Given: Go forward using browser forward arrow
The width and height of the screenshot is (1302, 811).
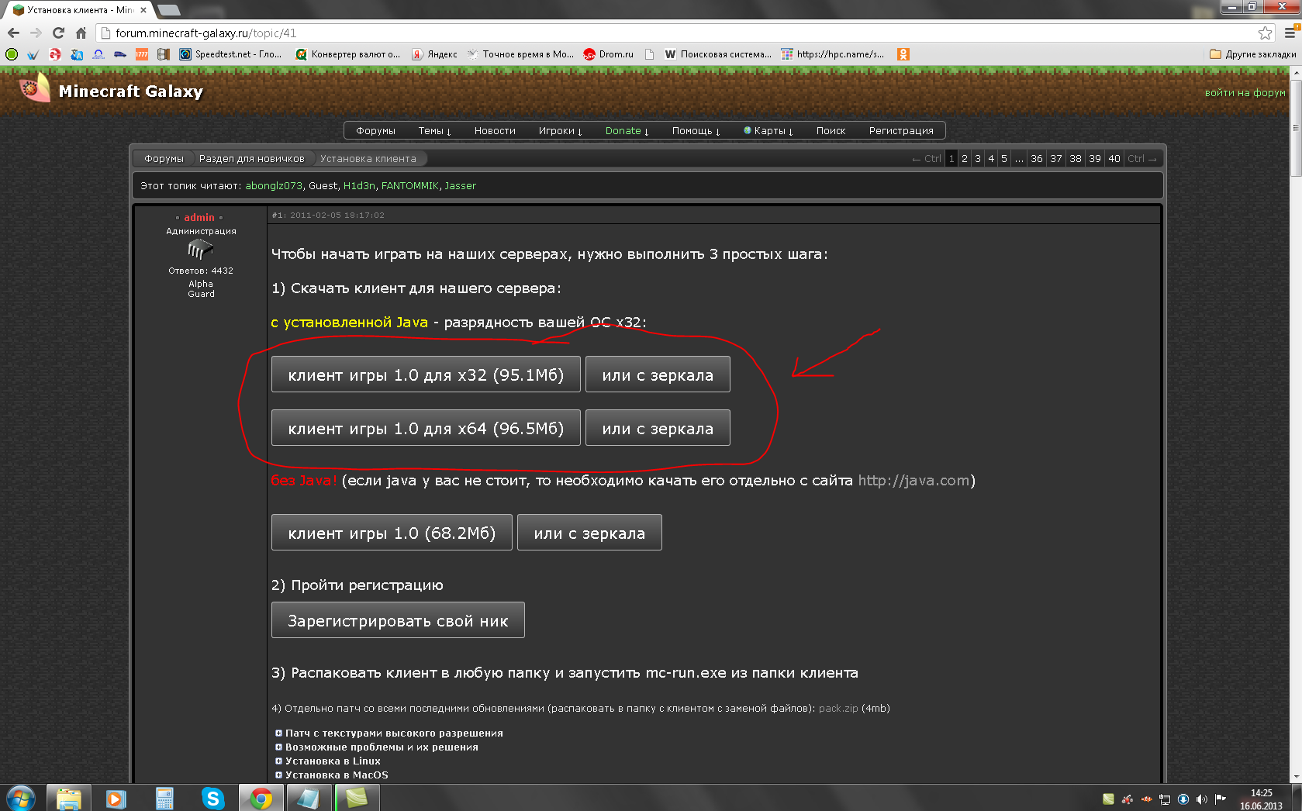Looking at the screenshot, I should point(36,33).
